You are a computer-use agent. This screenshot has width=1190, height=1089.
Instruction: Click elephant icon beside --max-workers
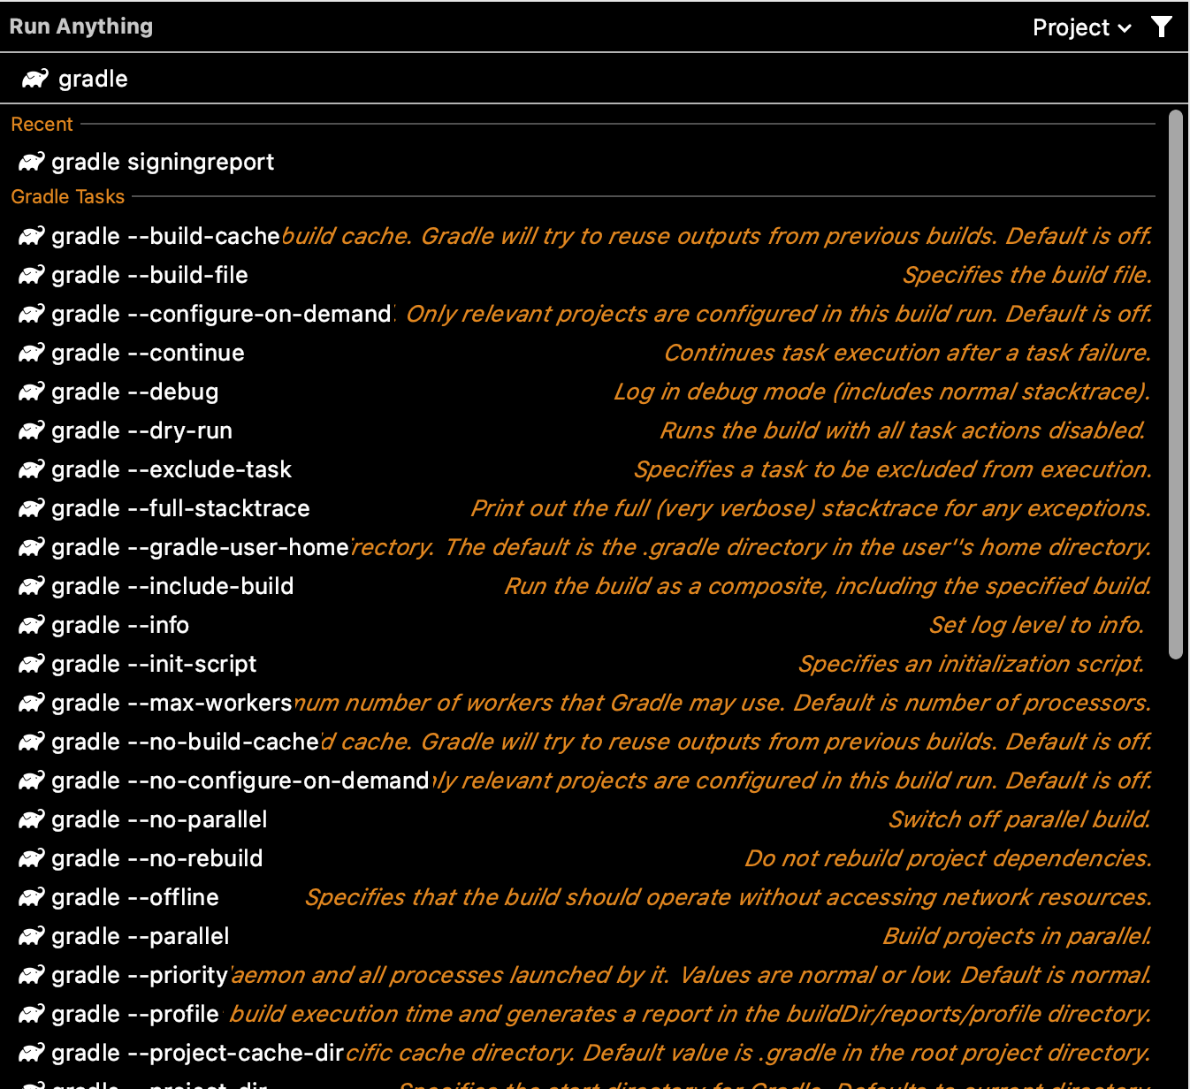(x=32, y=703)
